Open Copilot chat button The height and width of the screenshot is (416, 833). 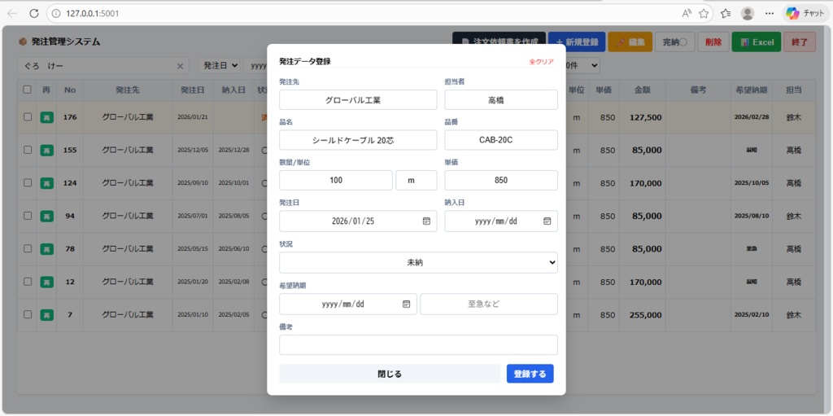click(805, 13)
